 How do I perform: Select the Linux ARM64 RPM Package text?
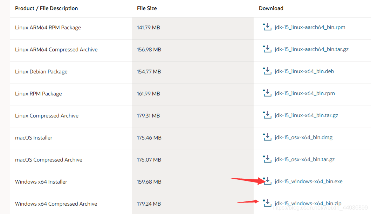pyautogui.click(x=48, y=28)
